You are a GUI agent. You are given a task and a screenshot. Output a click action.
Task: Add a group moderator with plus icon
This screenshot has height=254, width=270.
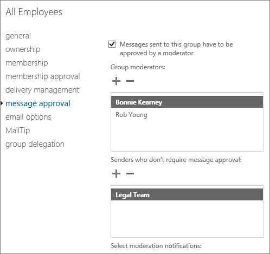pos(116,81)
